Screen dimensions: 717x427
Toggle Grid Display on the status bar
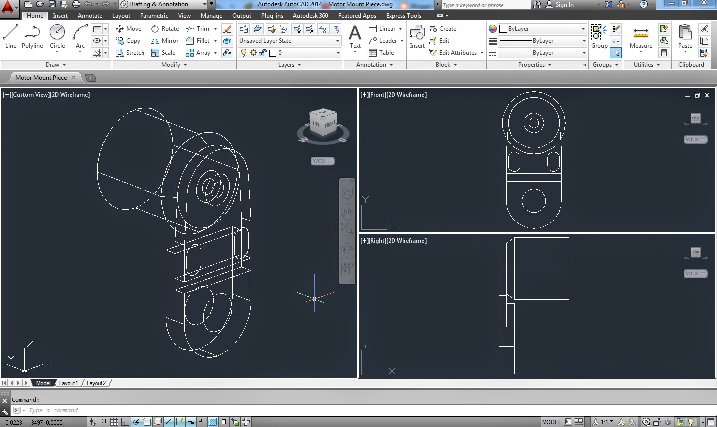click(114, 422)
